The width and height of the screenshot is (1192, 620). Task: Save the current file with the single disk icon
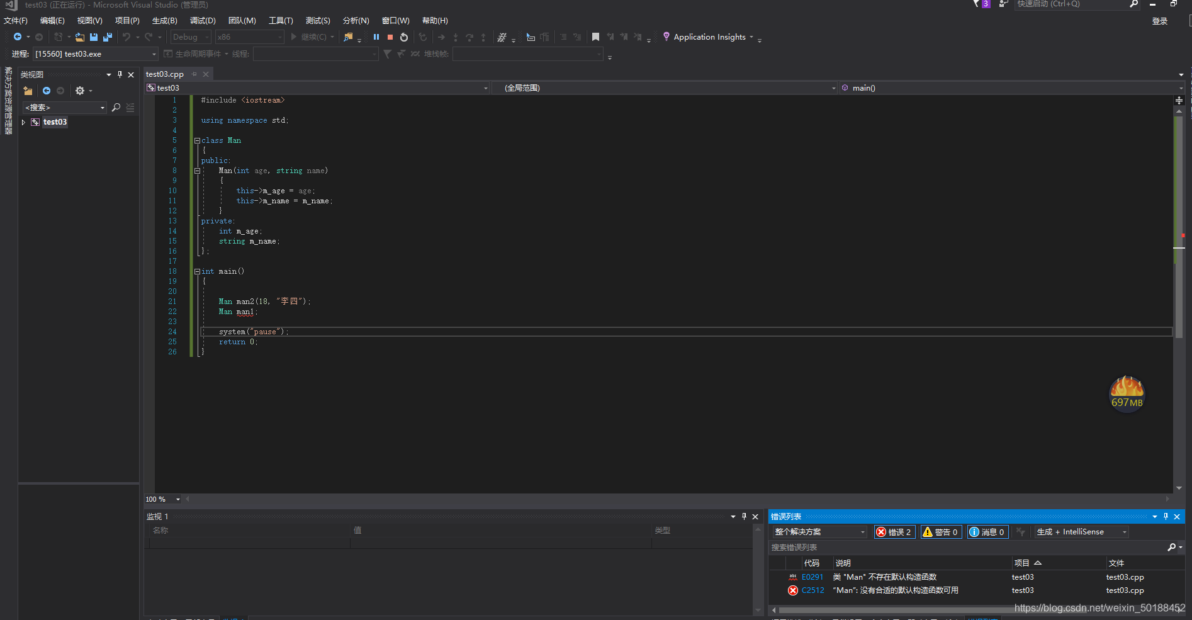coord(94,37)
